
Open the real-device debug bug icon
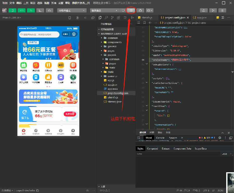click(140, 10)
